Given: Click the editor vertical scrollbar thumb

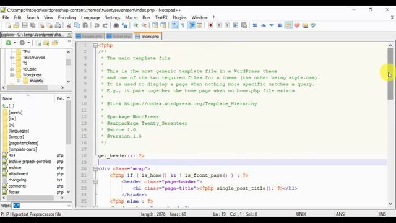Looking at the screenshot, I should (390, 74).
